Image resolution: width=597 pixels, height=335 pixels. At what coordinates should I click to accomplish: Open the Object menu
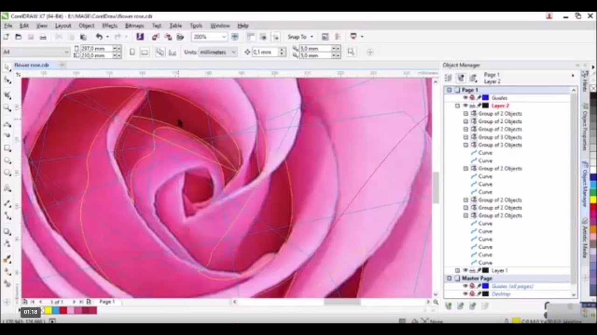87,26
